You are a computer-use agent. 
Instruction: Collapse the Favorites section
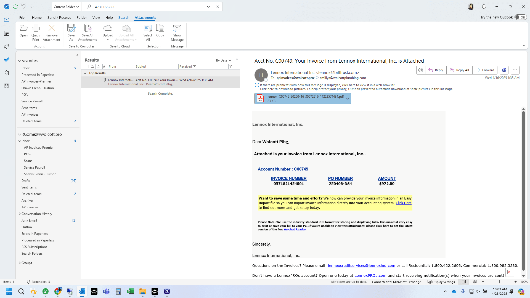click(x=20, y=61)
